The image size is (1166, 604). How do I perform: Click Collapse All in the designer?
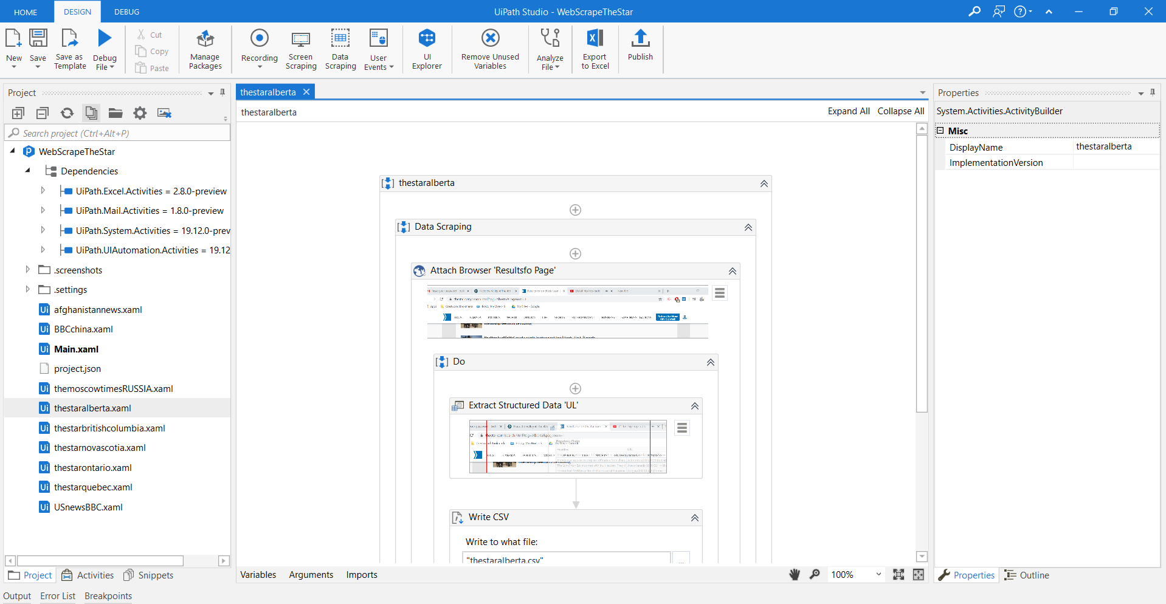901,111
